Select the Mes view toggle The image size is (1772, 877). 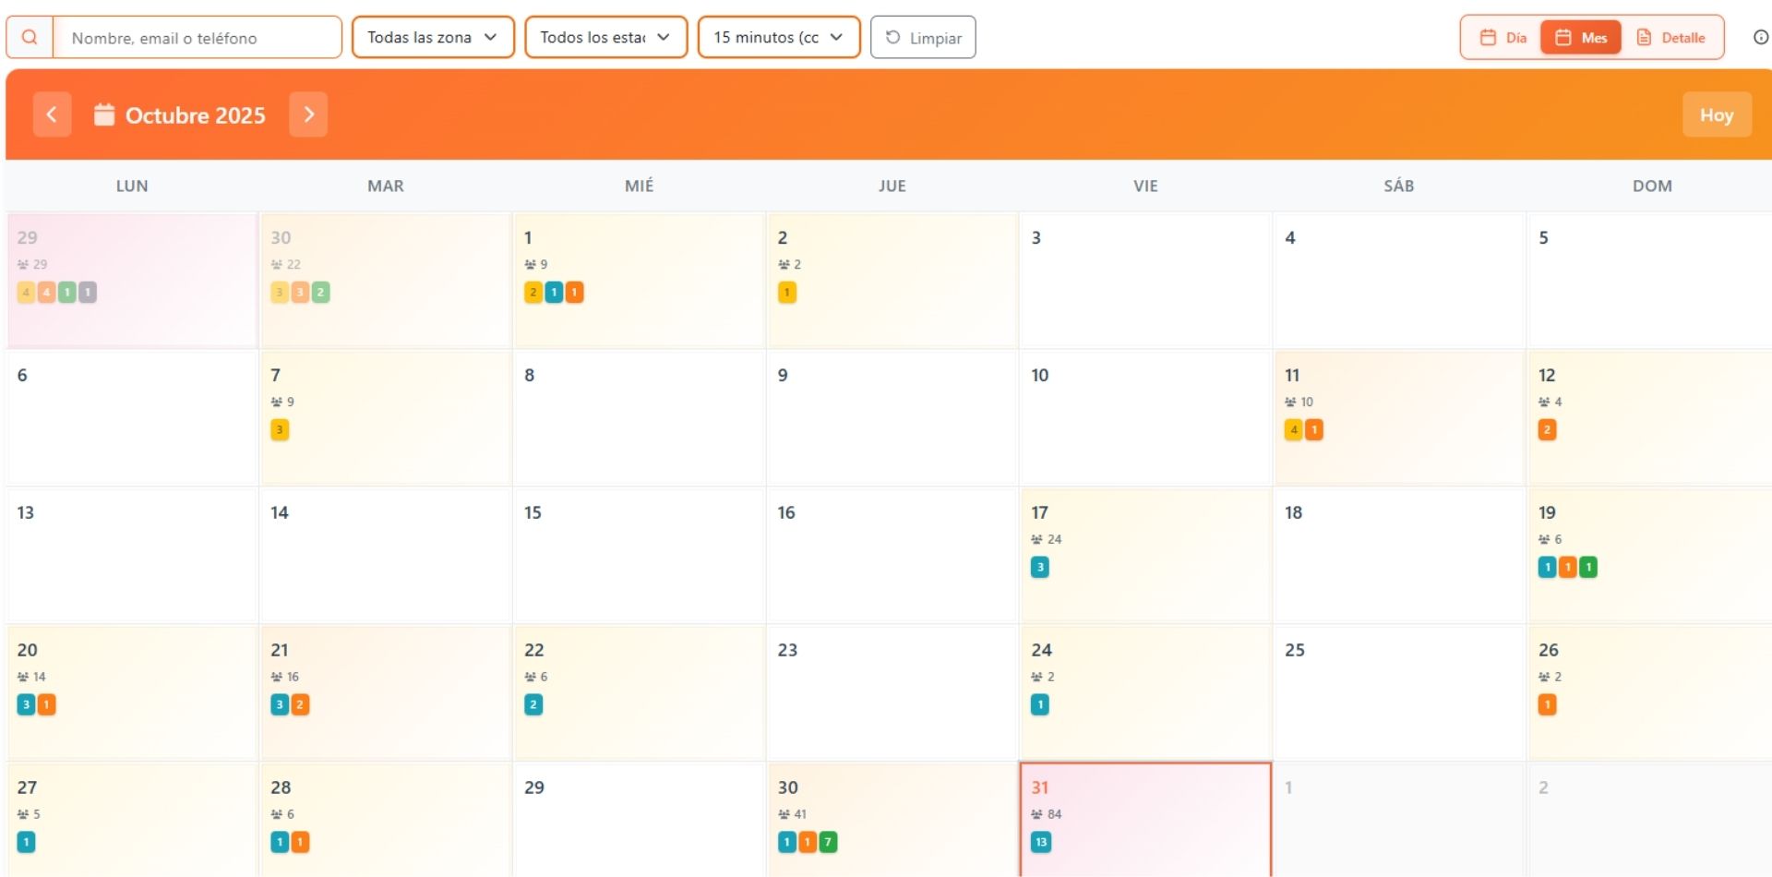[1581, 38]
